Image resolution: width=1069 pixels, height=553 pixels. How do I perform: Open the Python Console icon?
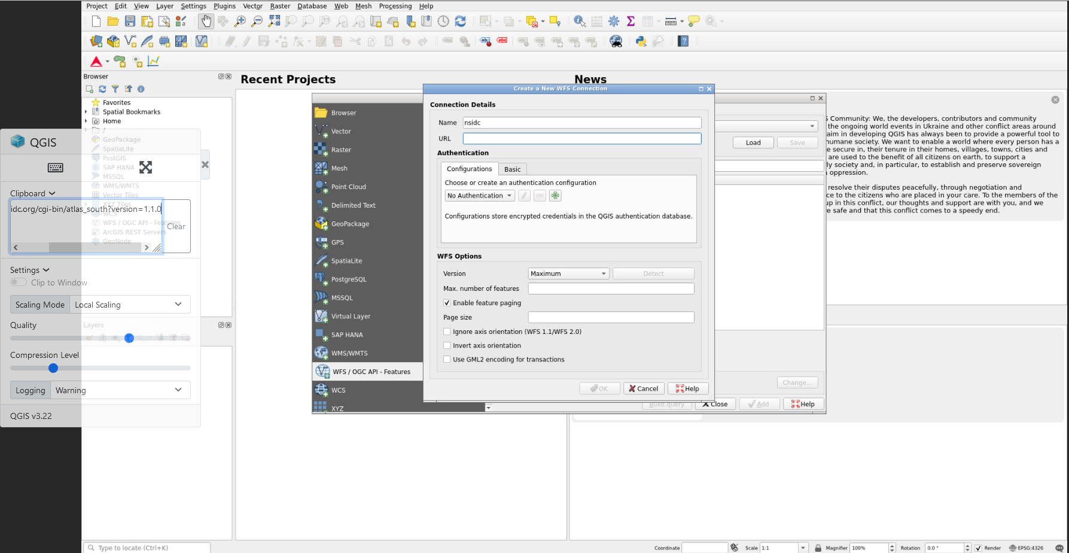tap(641, 41)
